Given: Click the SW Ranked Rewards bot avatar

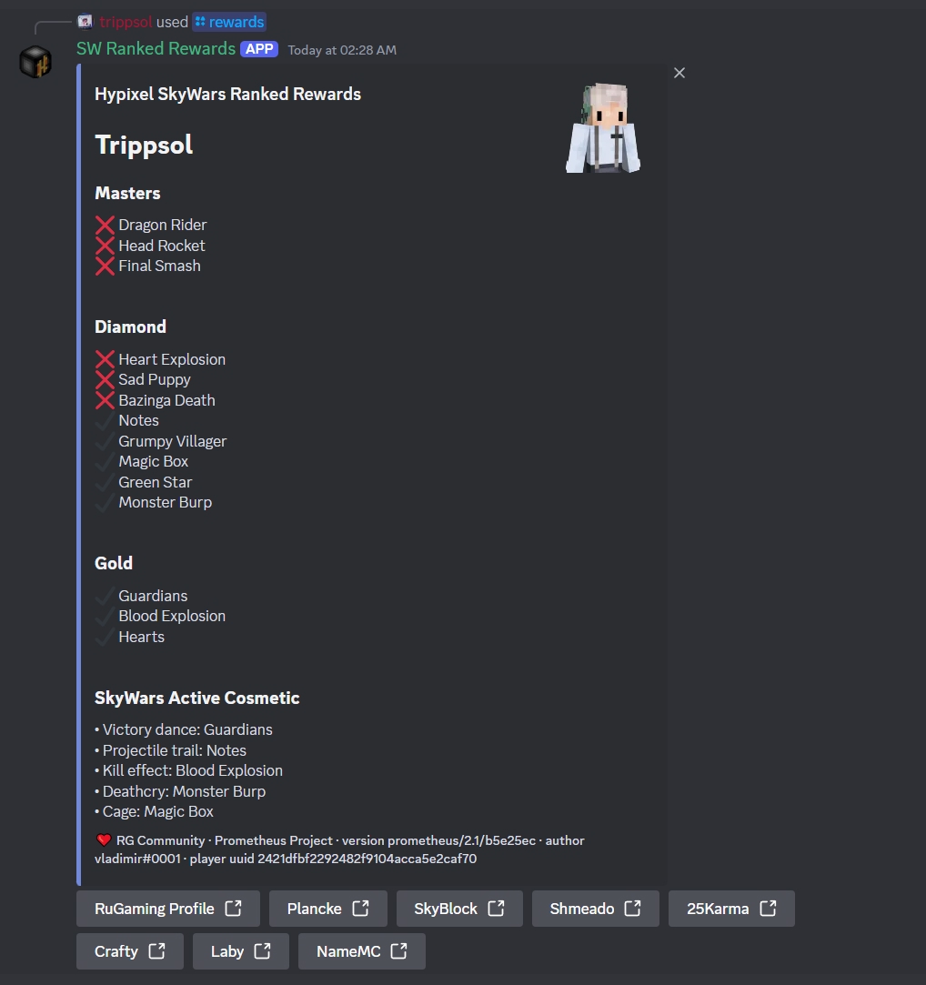Looking at the screenshot, I should click(35, 62).
